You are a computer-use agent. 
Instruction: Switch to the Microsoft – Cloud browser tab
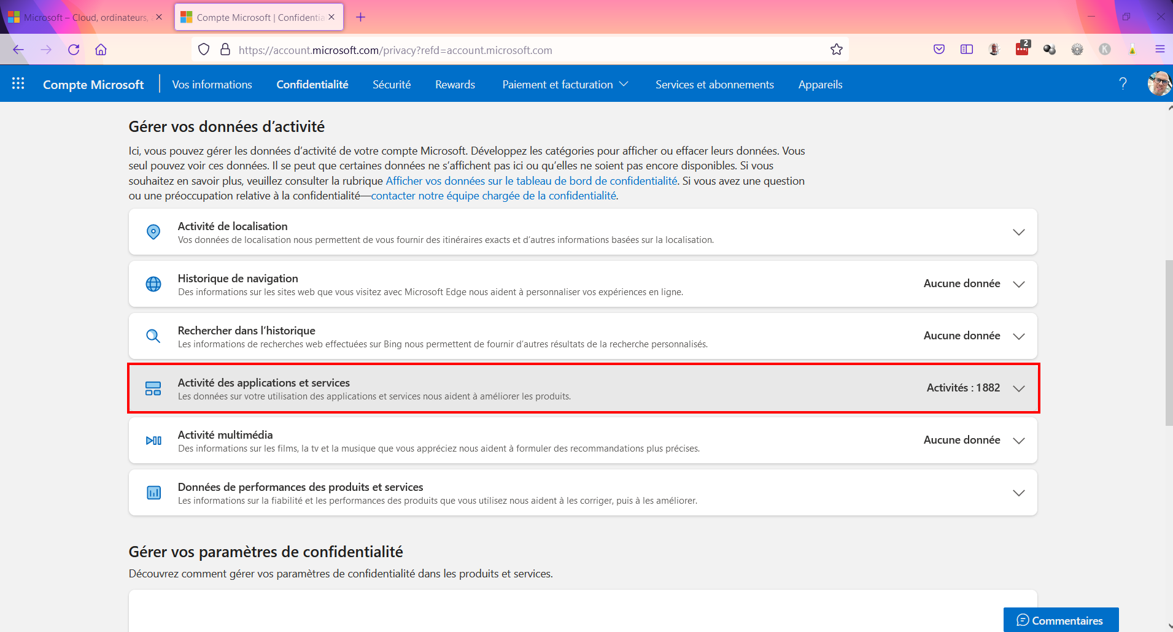[x=85, y=17]
